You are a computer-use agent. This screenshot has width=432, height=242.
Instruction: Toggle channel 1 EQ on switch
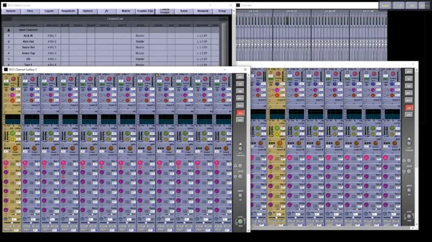point(5,112)
